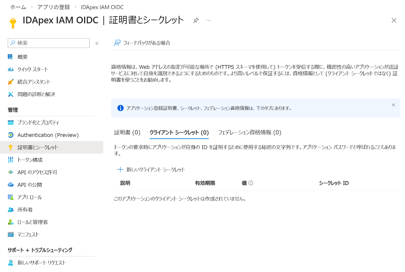
Task: Click the yellow key app icon in header
Action: [12, 23]
